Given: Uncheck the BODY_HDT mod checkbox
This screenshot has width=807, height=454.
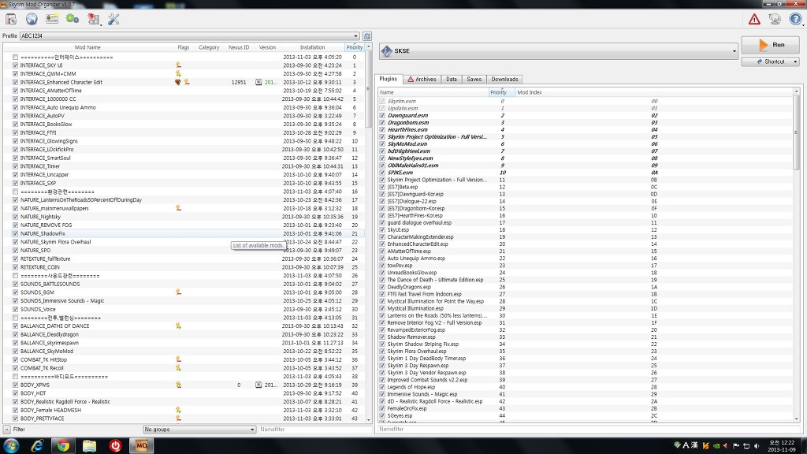Looking at the screenshot, I should [x=16, y=393].
